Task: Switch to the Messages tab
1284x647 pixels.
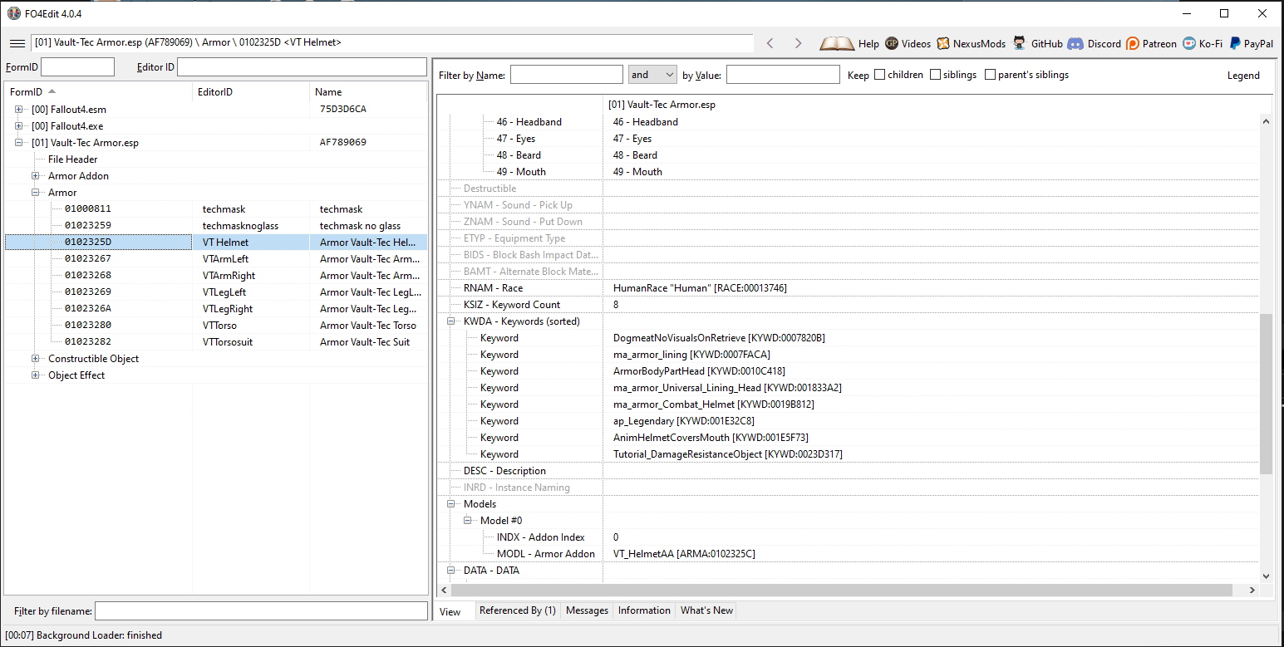Action: (587, 610)
